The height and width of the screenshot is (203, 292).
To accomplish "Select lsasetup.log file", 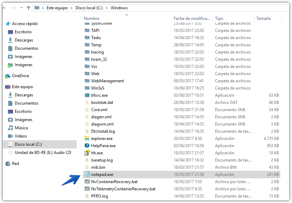I will [x=102, y=160].
